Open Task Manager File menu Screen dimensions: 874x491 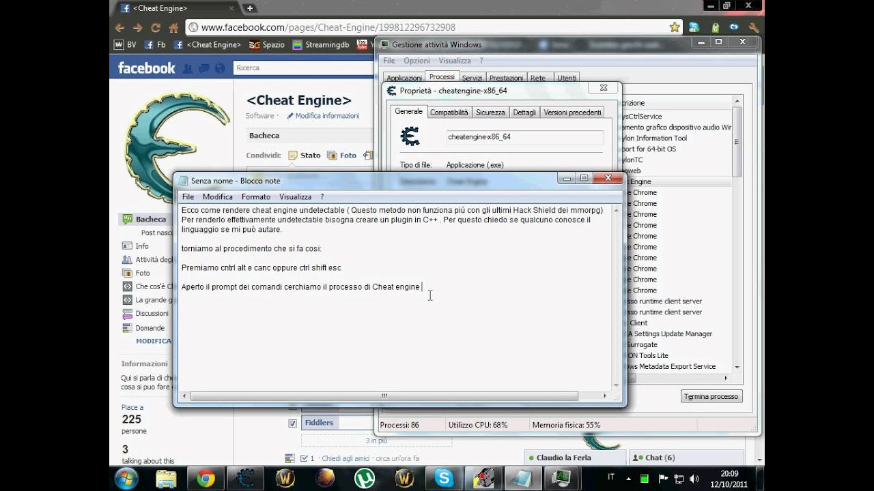pos(389,61)
